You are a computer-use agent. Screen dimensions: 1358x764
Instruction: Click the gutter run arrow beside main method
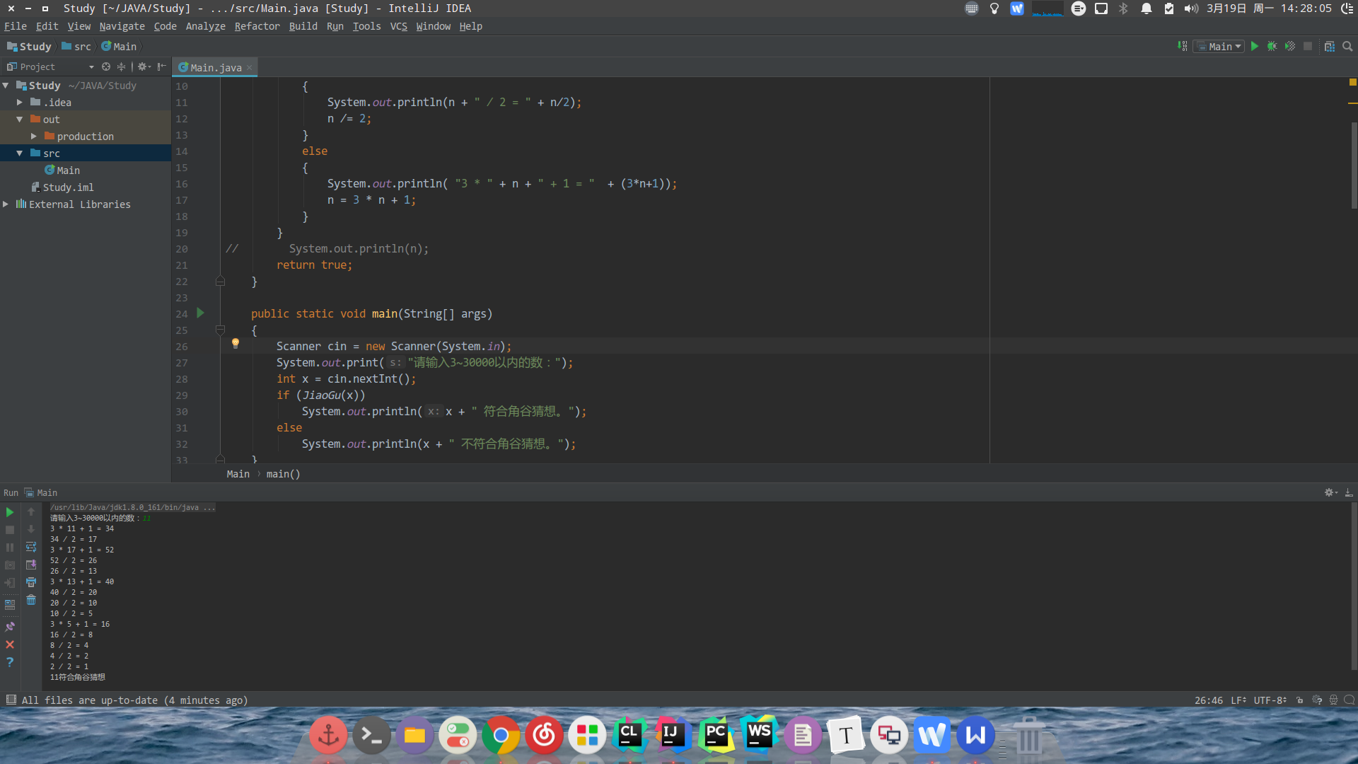pyautogui.click(x=200, y=313)
